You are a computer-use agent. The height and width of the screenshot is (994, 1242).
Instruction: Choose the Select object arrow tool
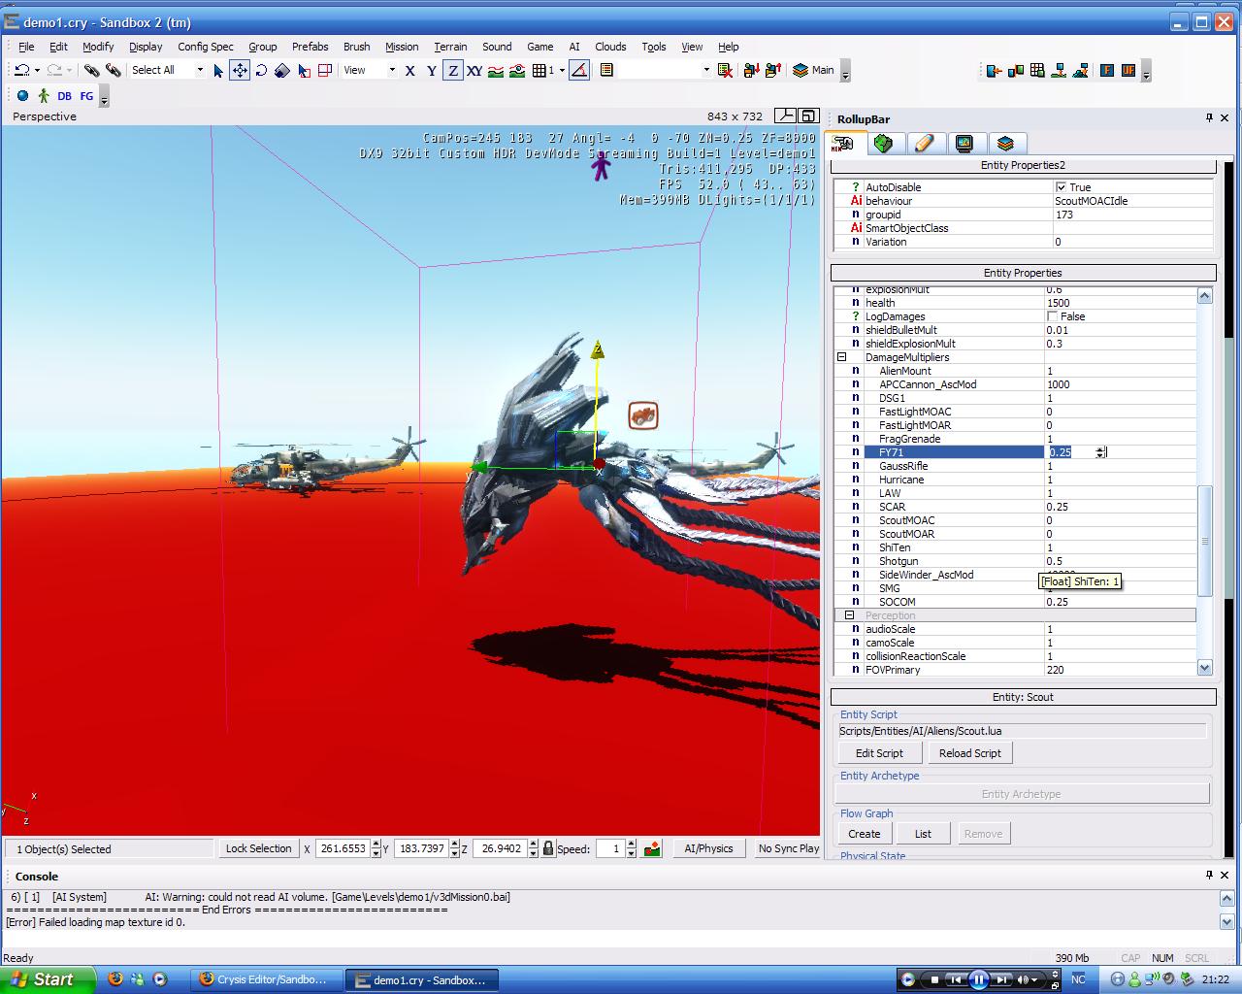pos(217,70)
